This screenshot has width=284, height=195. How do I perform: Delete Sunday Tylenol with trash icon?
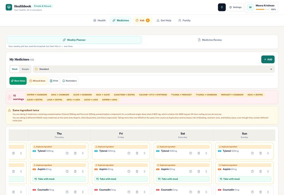coord(260,153)
